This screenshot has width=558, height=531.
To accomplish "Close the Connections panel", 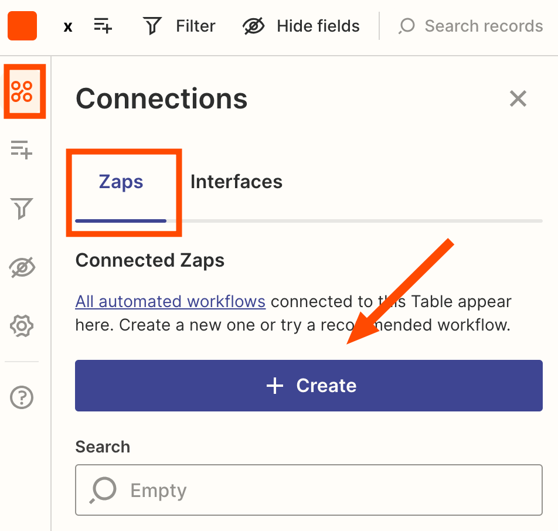I will coord(518,98).
